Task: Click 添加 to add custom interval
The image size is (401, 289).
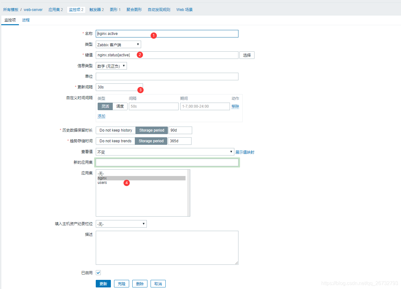Action: 101,116
